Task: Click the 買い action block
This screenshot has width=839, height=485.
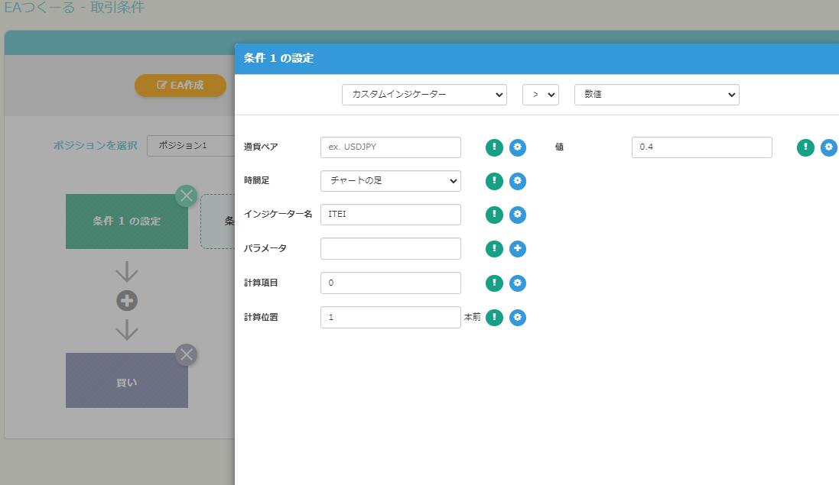Action: tap(126, 381)
